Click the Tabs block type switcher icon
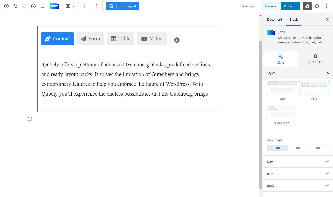 56,6
